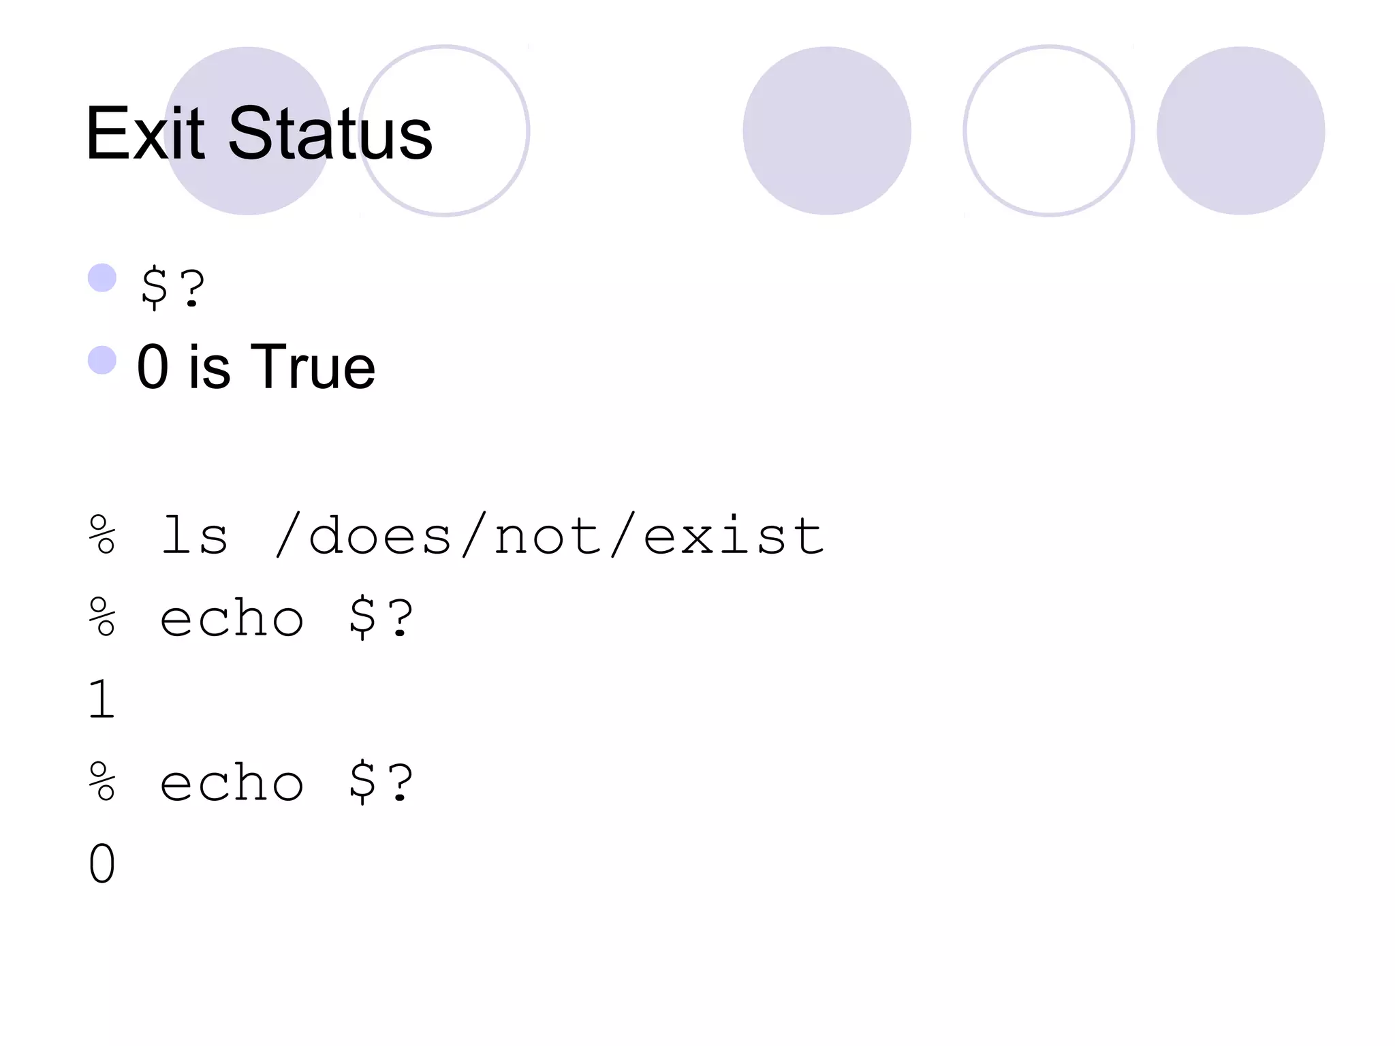Click the "$?" after the first echo command

coord(381,619)
